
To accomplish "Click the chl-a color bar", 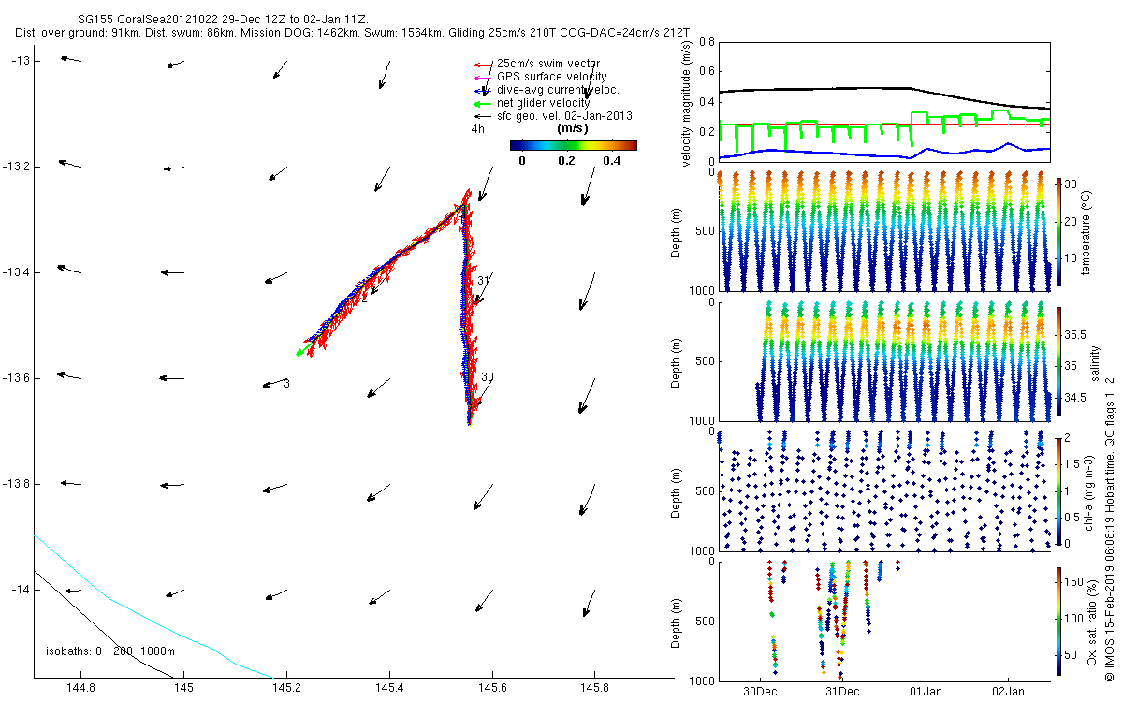I will 1057,490.
